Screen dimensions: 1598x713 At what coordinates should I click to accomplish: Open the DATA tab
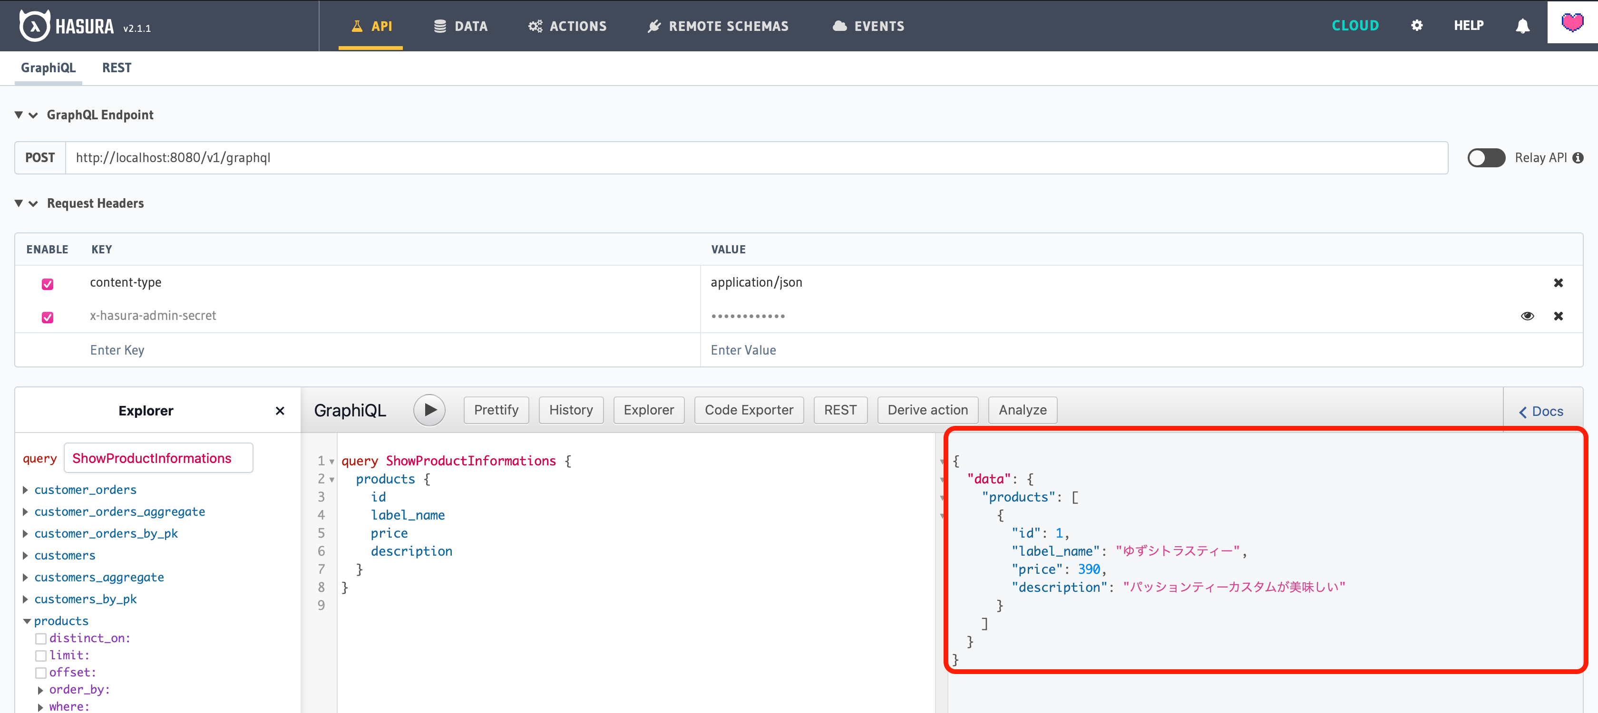coord(461,26)
